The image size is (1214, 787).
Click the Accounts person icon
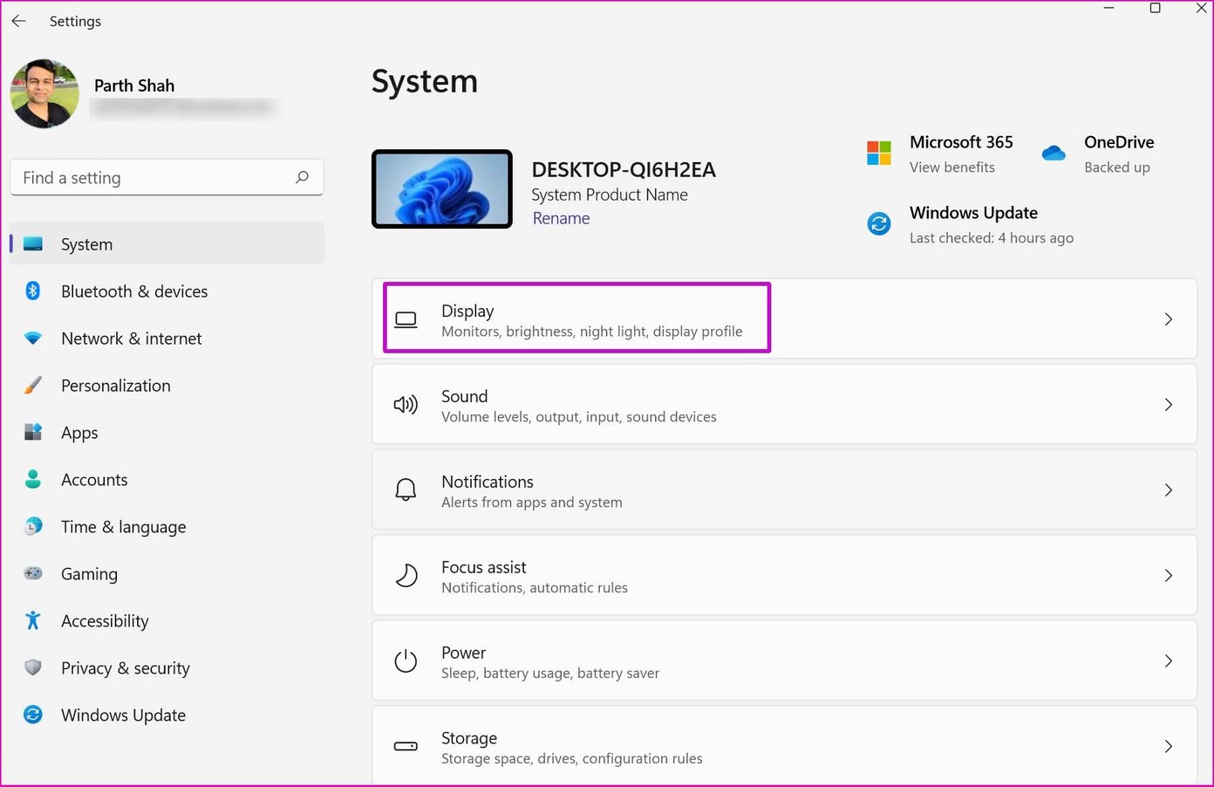[33, 480]
